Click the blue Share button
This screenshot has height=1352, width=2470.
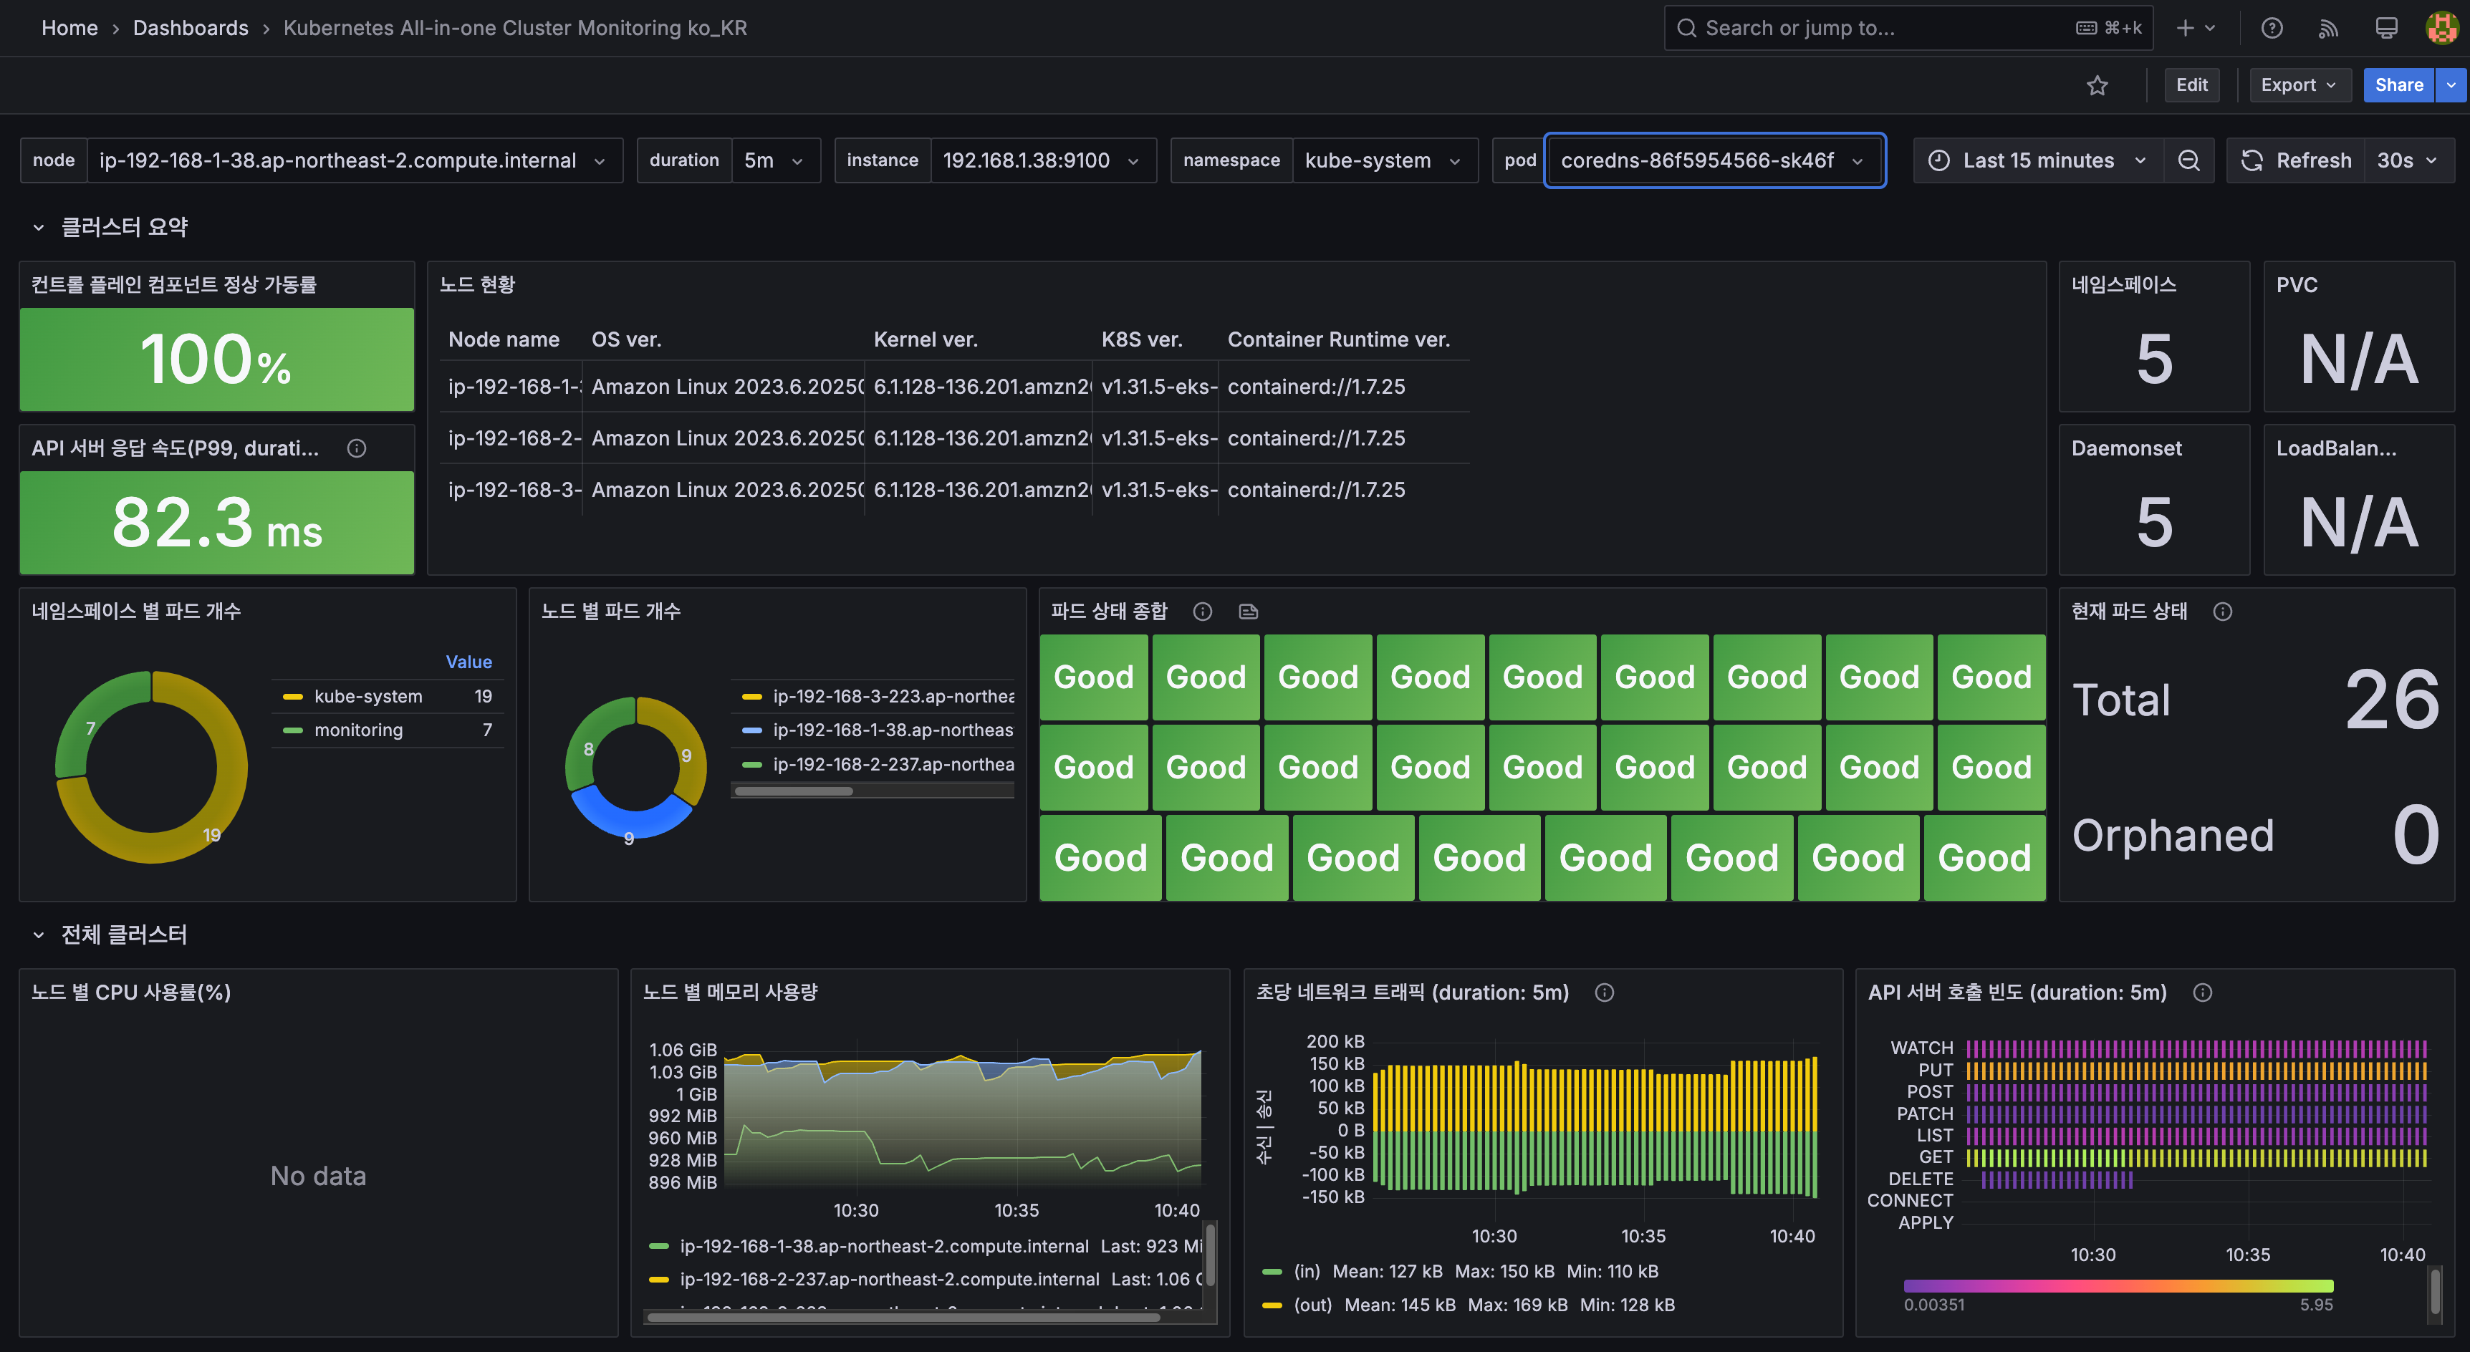[x=2398, y=85]
